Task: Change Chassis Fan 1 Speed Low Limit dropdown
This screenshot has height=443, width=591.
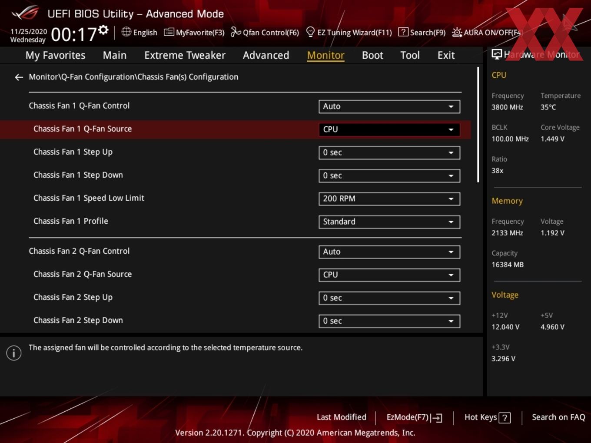Action: coord(389,198)
